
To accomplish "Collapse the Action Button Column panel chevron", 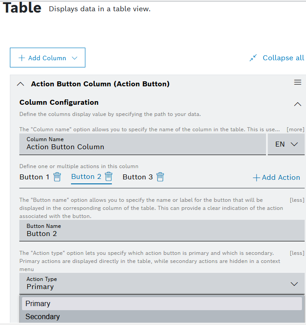I will click(20, 84).
